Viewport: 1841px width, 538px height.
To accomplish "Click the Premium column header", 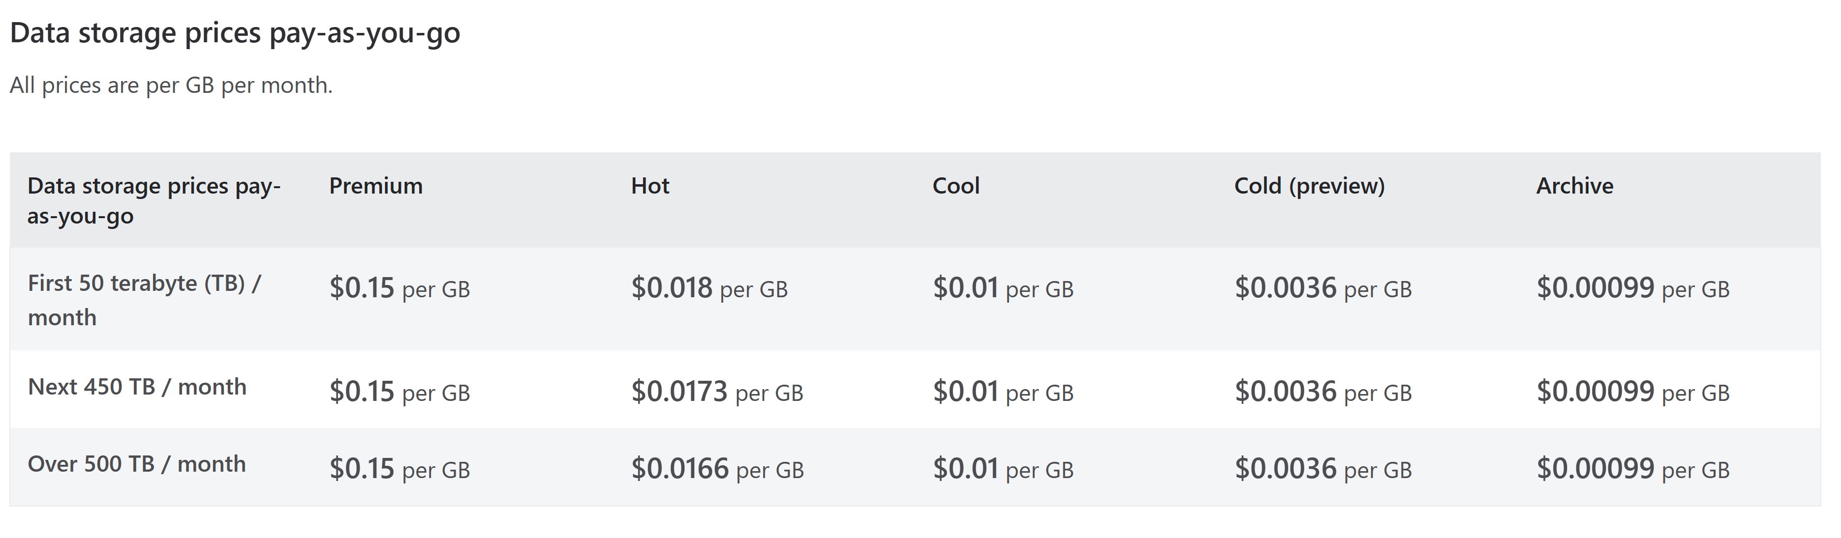I will [x=376, y=186].
